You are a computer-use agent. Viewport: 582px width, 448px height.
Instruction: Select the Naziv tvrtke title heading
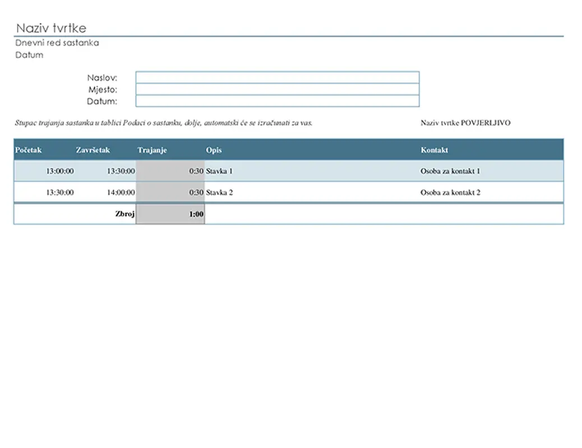51,29
